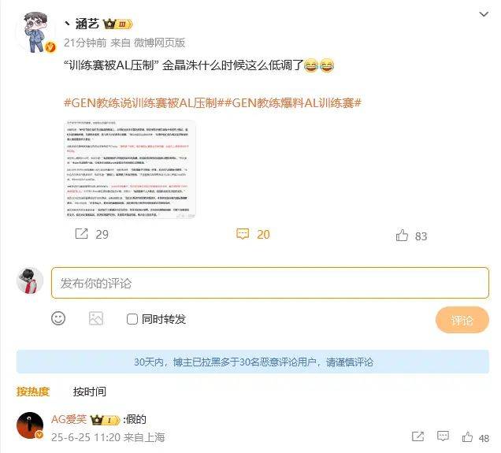Open the post's comment icon showing 20
This screenshot has width=501, height=453.
click(243, 234)
